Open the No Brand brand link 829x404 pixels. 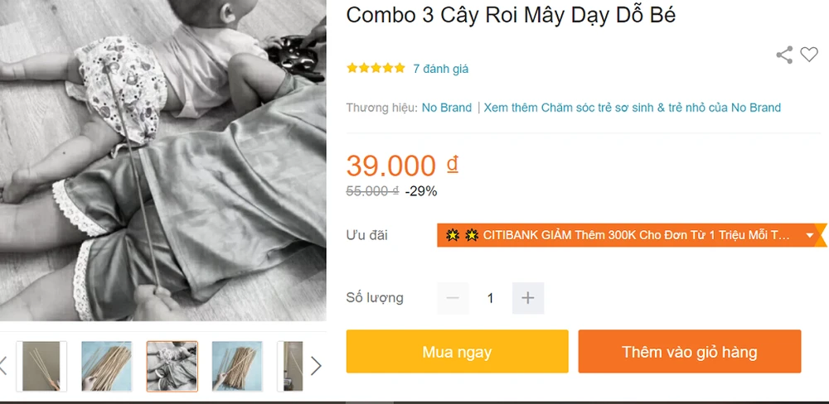(446, 108)
